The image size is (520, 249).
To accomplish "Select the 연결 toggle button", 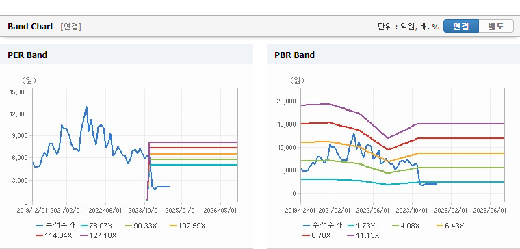I will click(x=461, y=27).
